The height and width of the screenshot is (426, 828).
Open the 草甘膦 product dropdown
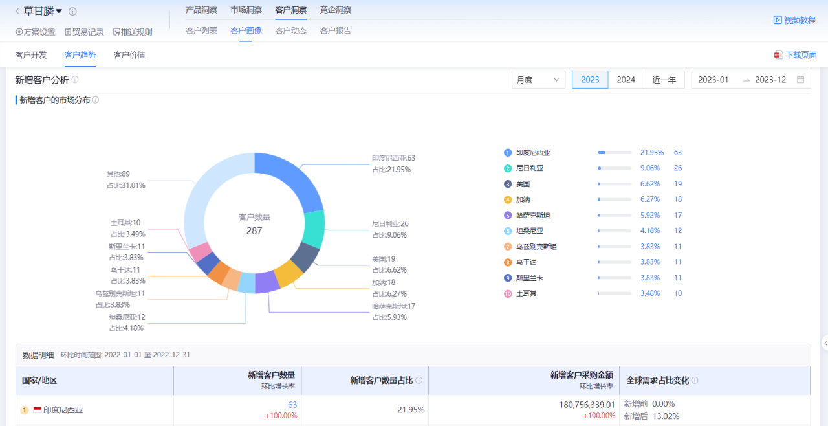pos(43,11)
